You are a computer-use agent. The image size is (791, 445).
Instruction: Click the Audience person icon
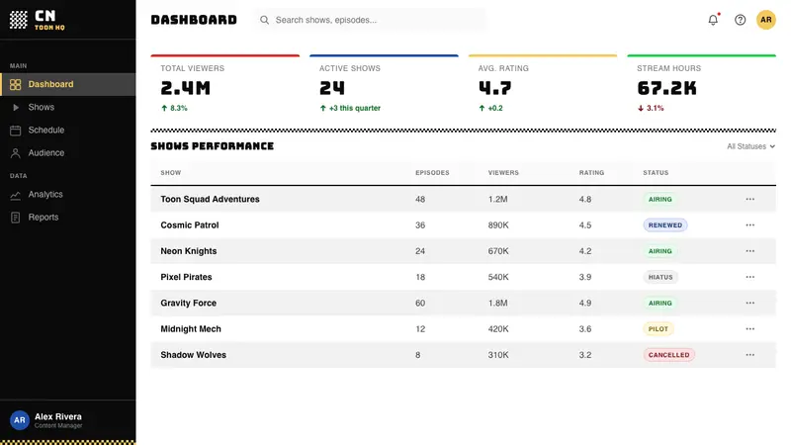pyautogui.click(x=16, y=153)
